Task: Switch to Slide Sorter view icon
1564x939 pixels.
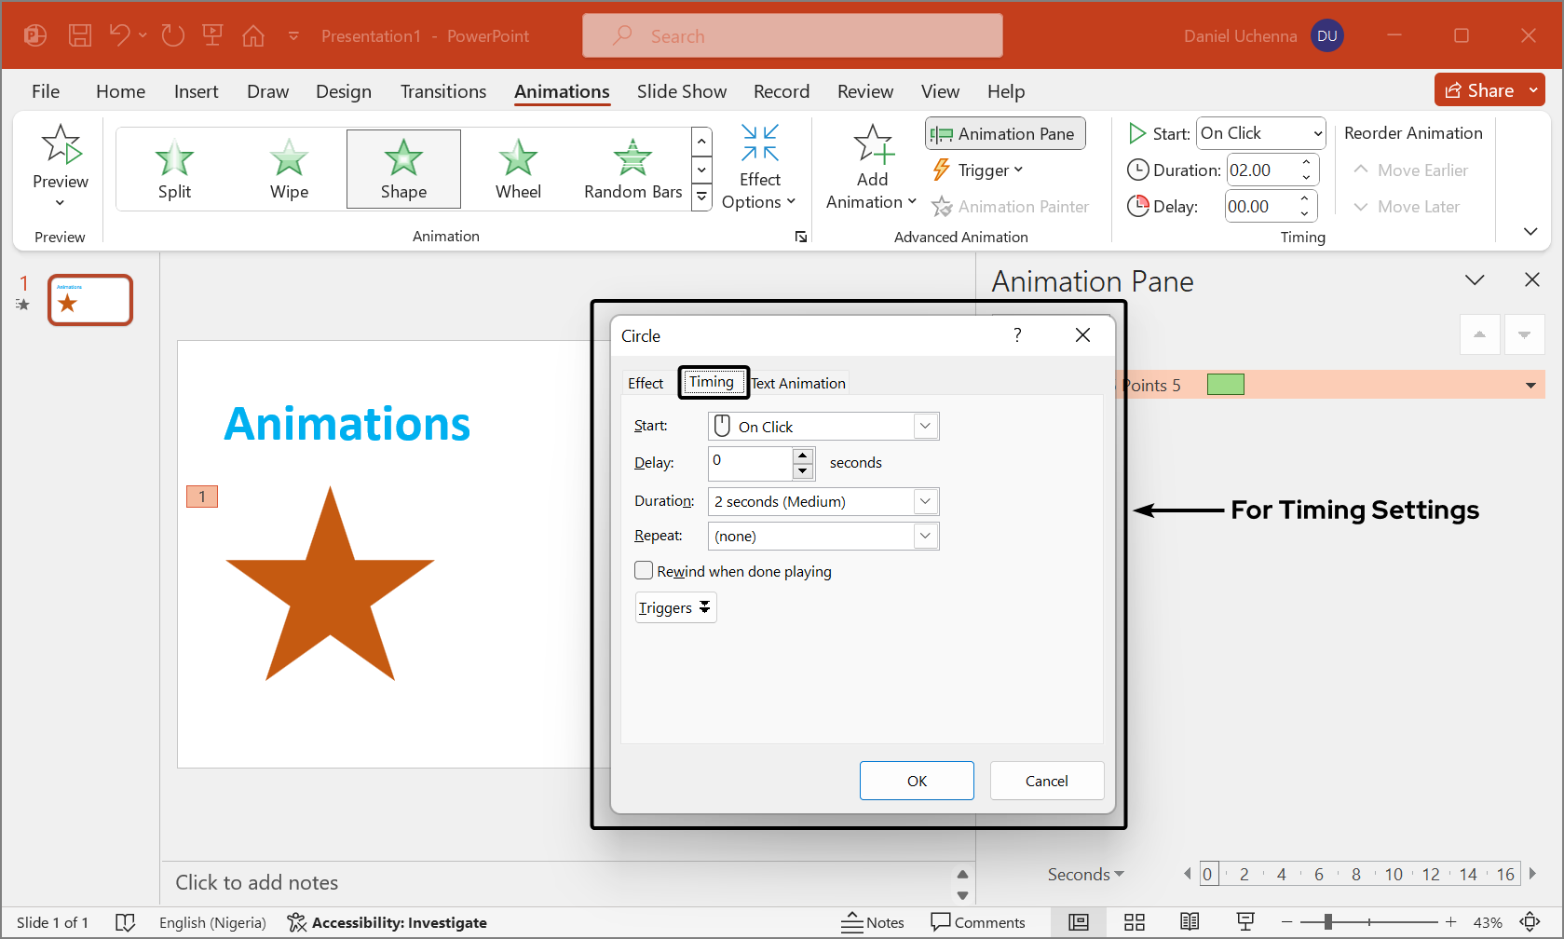Action: point(1134,922)
